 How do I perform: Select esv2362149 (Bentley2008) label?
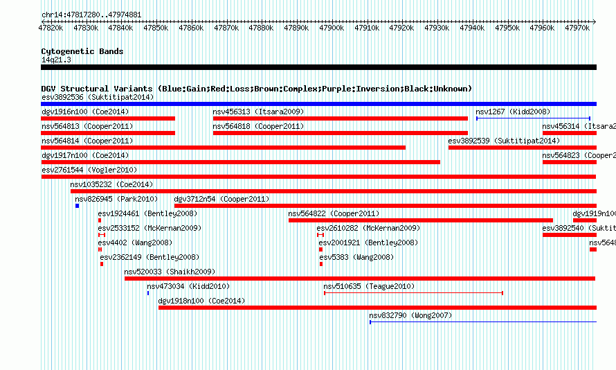click(150, 257)
